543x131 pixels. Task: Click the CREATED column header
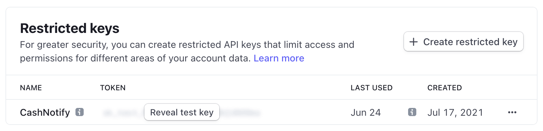[445, 88]
